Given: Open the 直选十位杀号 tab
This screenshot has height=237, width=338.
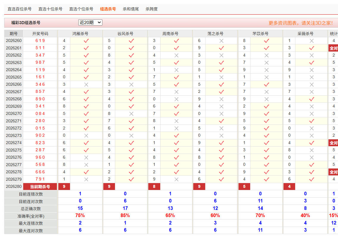Looking at the screenshot, I should tap(50, 9).
